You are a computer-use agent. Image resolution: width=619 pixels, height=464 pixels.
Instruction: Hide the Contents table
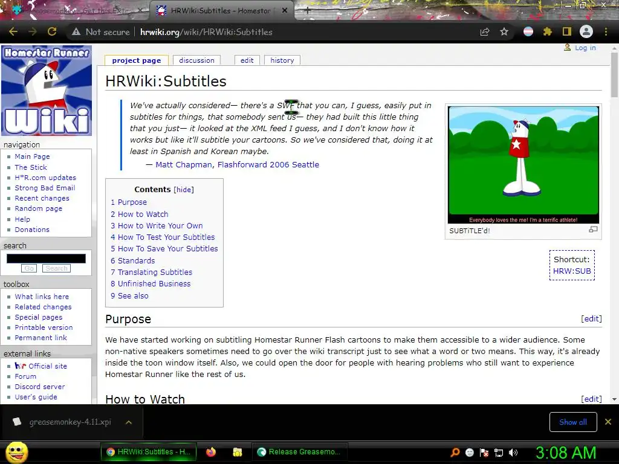click(184, 190)
